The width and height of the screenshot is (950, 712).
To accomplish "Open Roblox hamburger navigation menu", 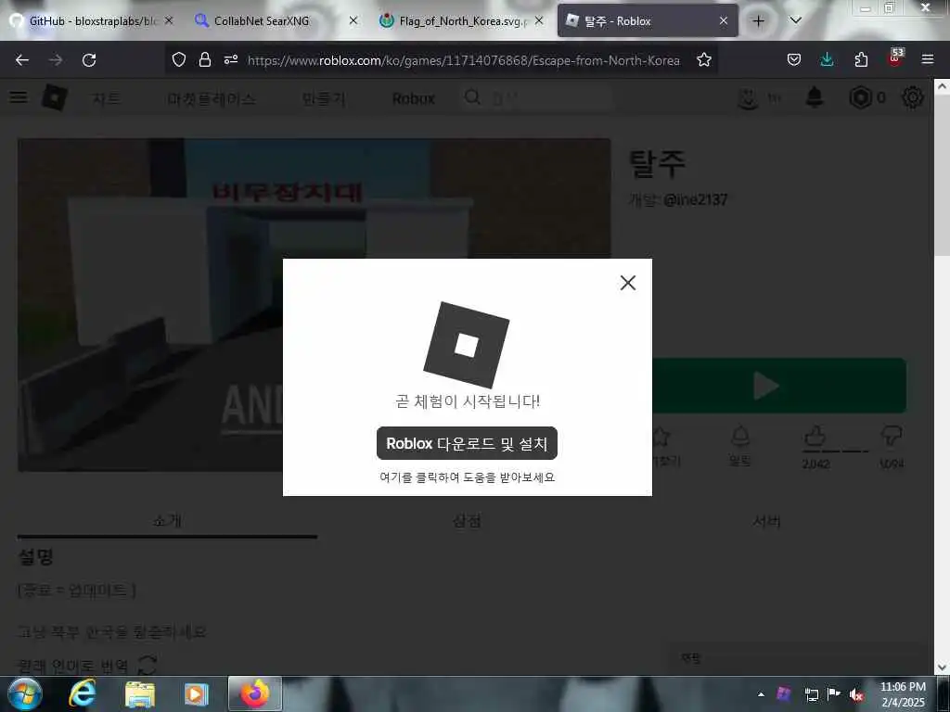I will point(19,97).
